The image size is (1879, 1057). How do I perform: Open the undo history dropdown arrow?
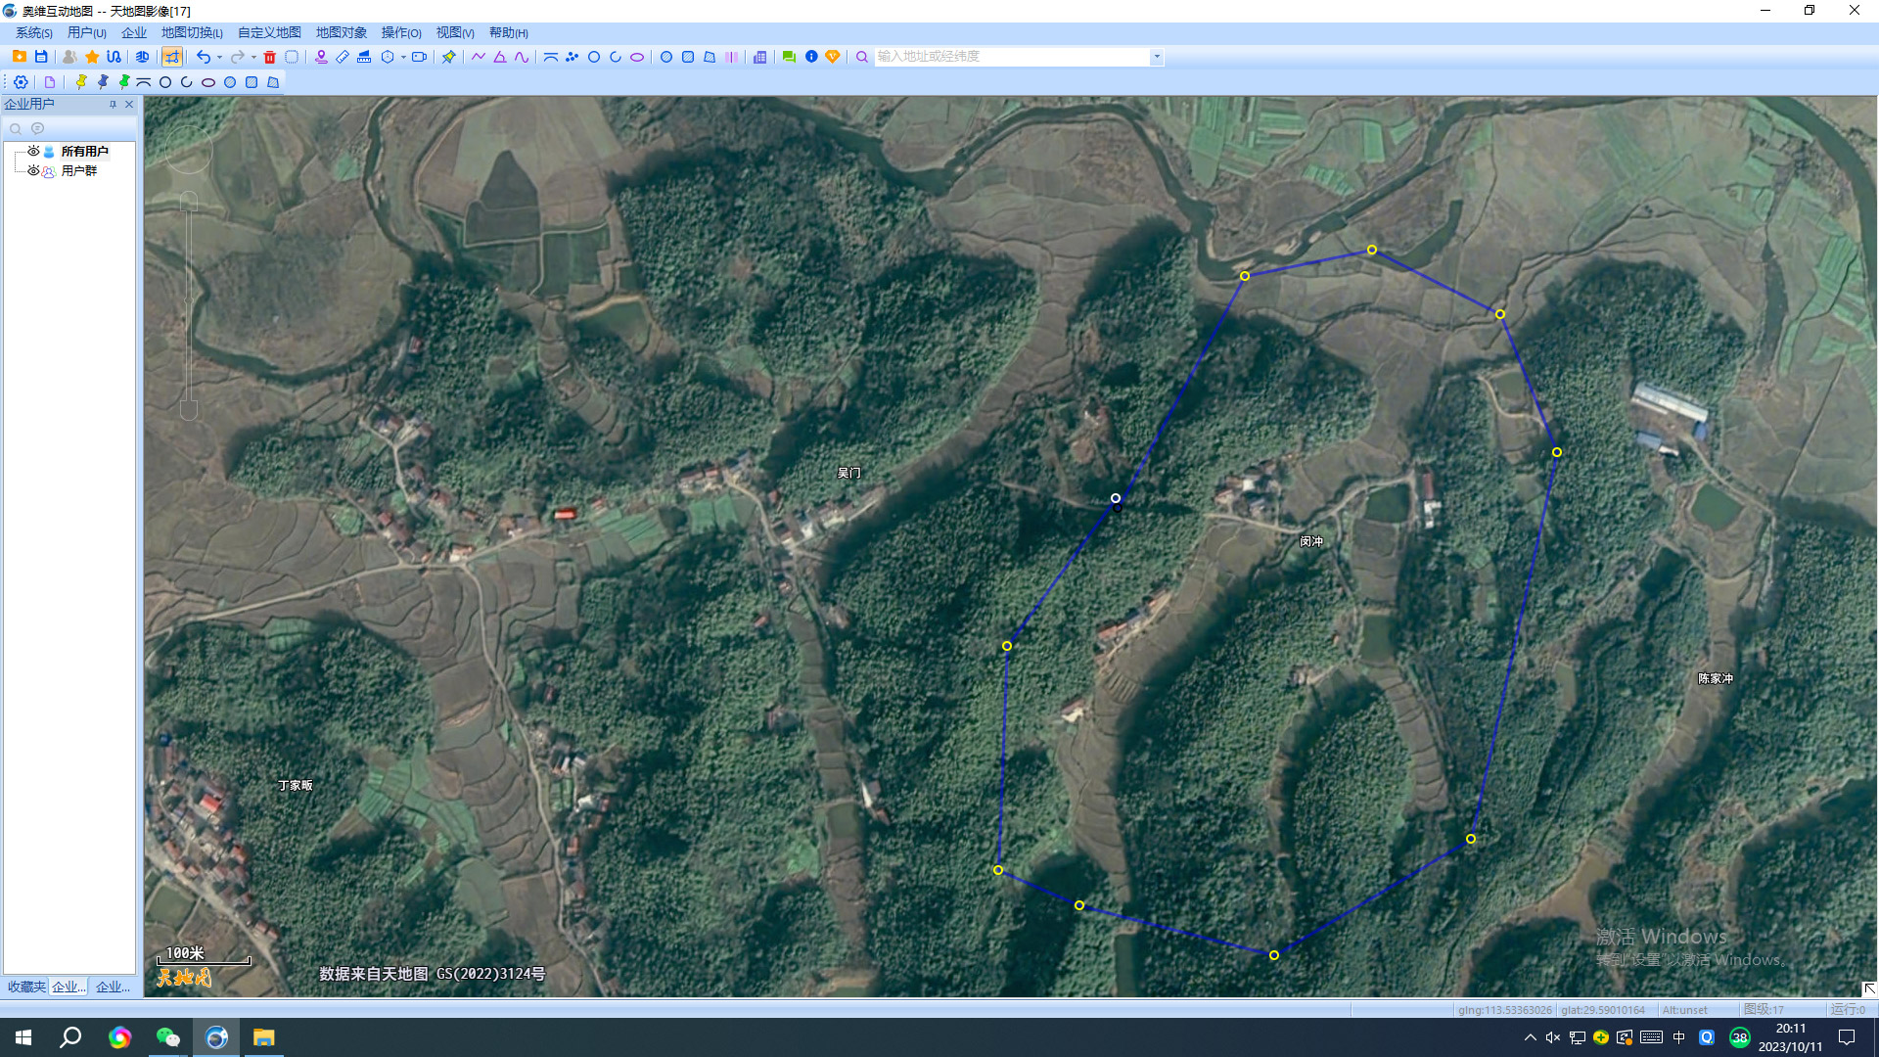(219, 57)
